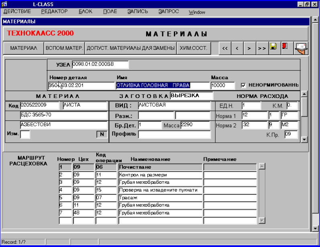This screenshot has width=320, height=247.
Task: Go to last record with >> button
Action: pos(262,48)
